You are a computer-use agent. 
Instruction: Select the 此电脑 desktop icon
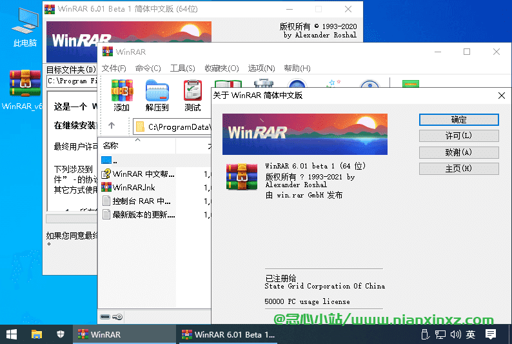[25, 27]
